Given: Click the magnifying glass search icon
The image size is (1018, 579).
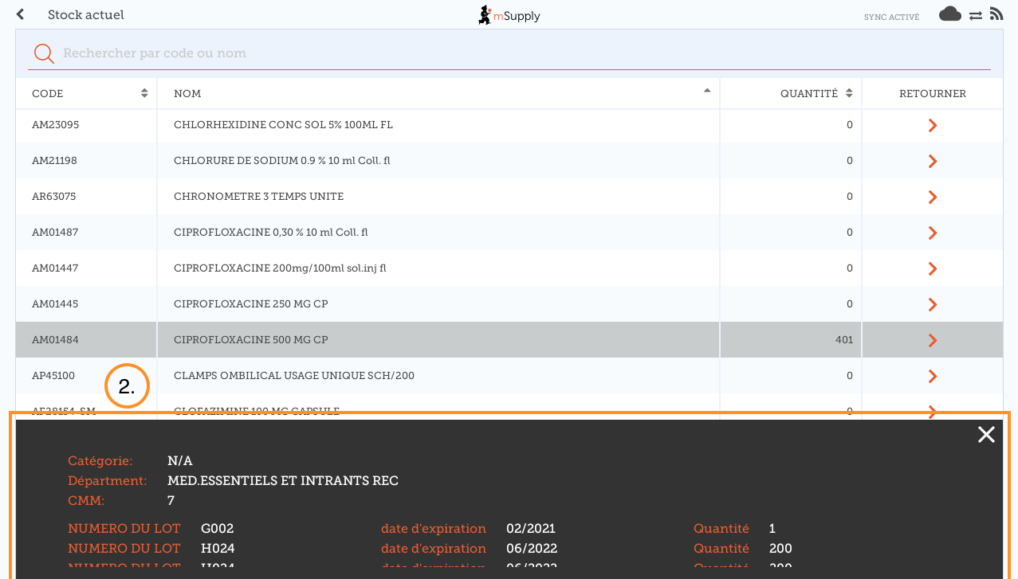Looking at the screenshot, I should click(44, 53).
